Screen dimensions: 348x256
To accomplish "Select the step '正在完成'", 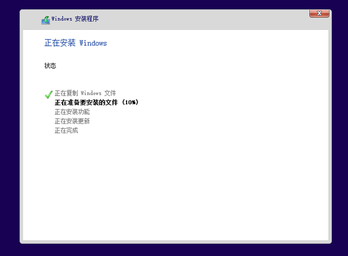I will 66,130.
